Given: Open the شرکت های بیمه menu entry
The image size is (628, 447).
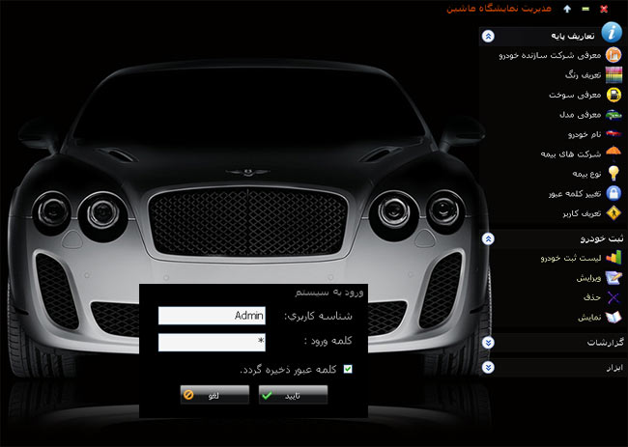Looking at the screenshot, I should click(x=571, y=154).
